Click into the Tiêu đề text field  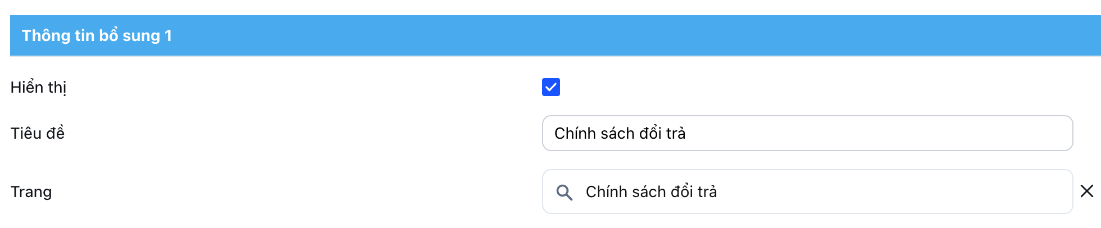tap(807, 133)
